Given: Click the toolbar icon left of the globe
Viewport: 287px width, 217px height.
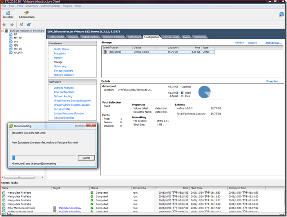Looking at the screenshot, I should pos(22,25).
